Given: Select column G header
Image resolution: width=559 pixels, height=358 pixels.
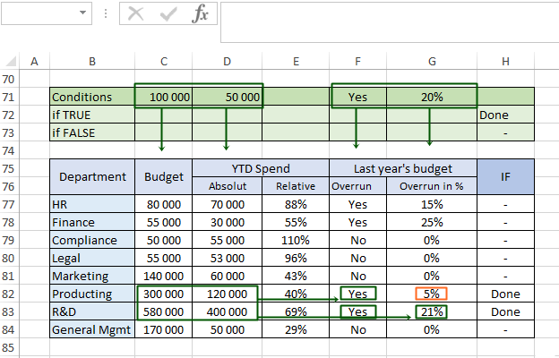Looking at the screenshot, I should tap(432, 61).
